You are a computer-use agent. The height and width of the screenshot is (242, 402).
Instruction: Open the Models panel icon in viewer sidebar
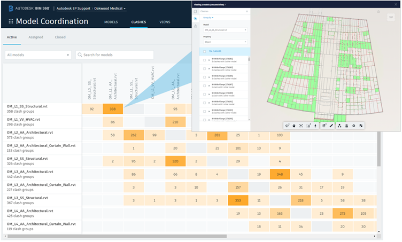[x=196, y=12]
